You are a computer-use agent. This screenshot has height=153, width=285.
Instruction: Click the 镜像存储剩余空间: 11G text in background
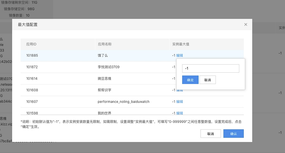point(19,3)
